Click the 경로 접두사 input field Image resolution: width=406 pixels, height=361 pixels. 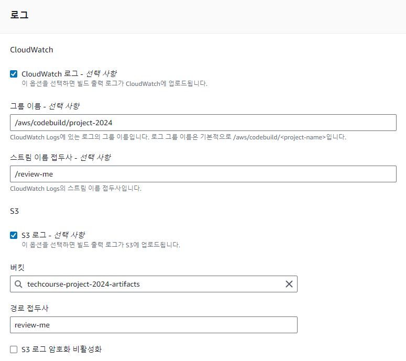[153, 325]
